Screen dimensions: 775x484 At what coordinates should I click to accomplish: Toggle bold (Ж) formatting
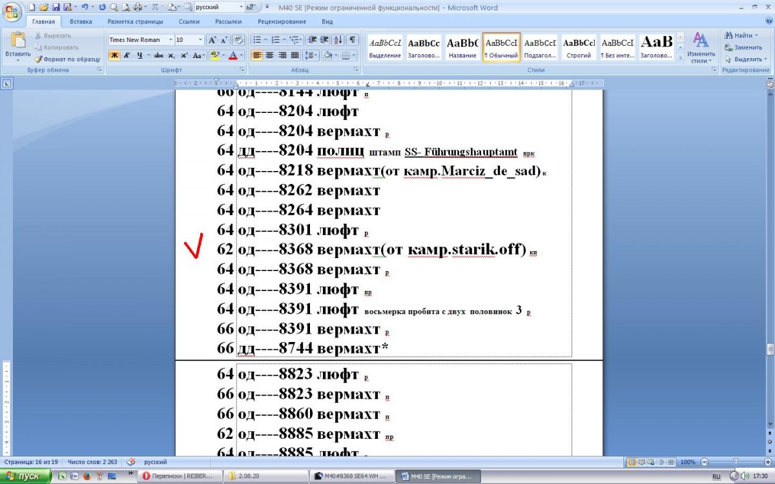(114, 55)
